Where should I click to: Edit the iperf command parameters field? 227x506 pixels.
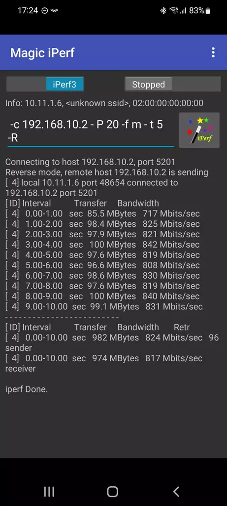click(91, 130)
